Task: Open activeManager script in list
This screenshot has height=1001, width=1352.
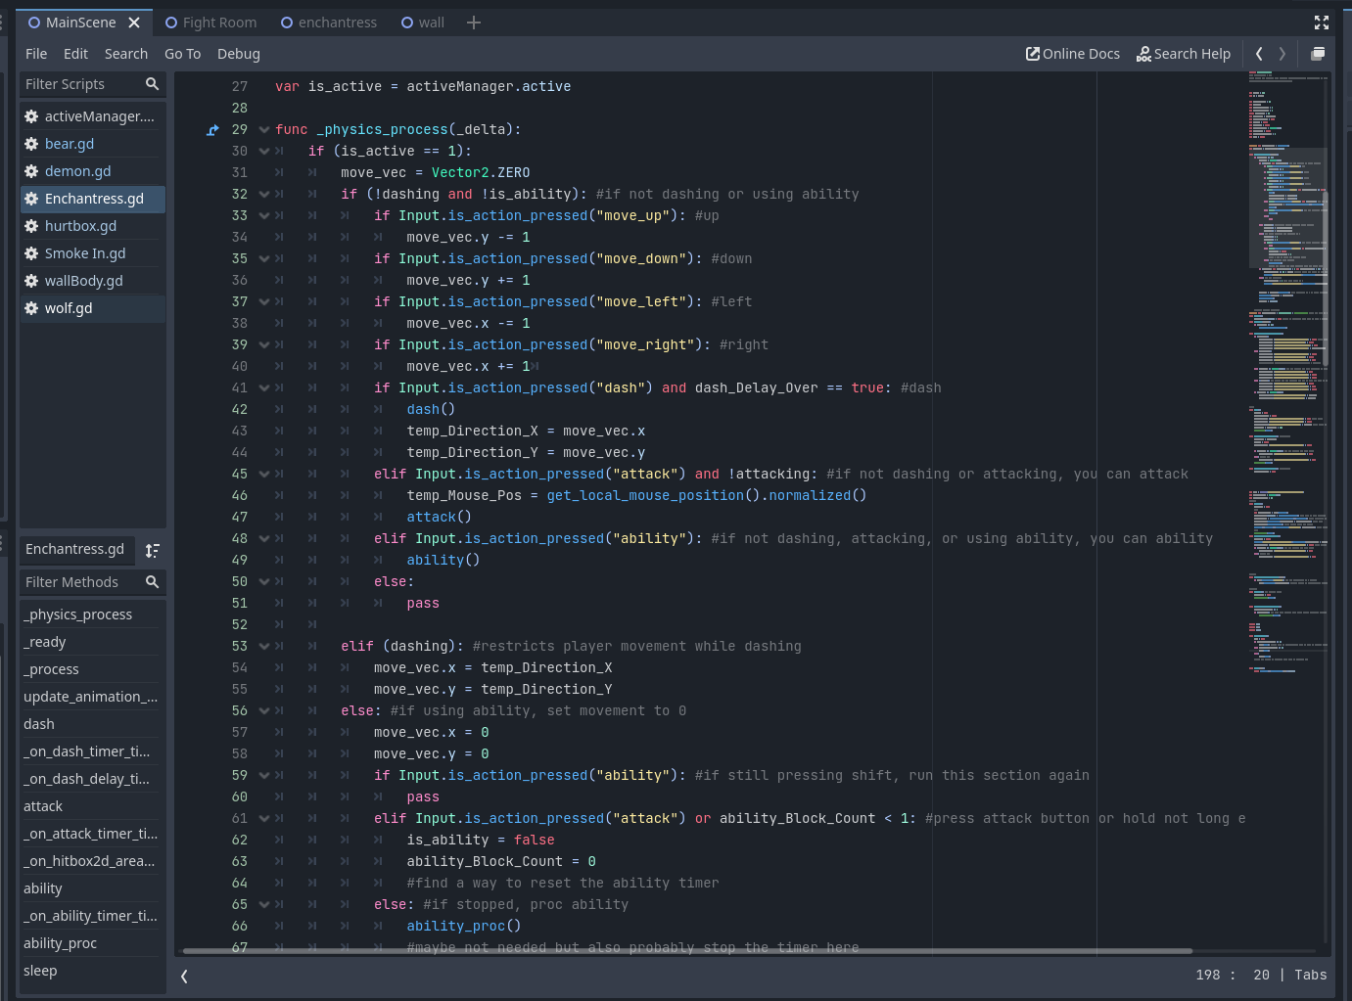Action: tap(93, 116)
